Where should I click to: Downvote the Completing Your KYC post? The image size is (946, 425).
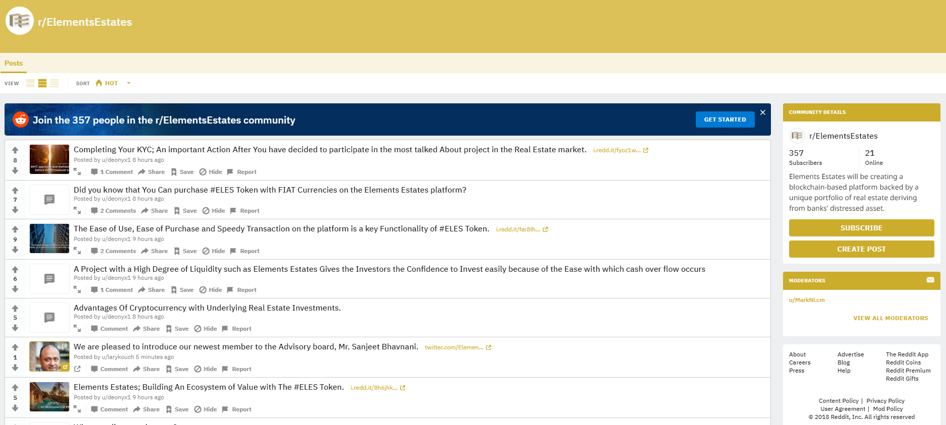(x=15, y=170)
